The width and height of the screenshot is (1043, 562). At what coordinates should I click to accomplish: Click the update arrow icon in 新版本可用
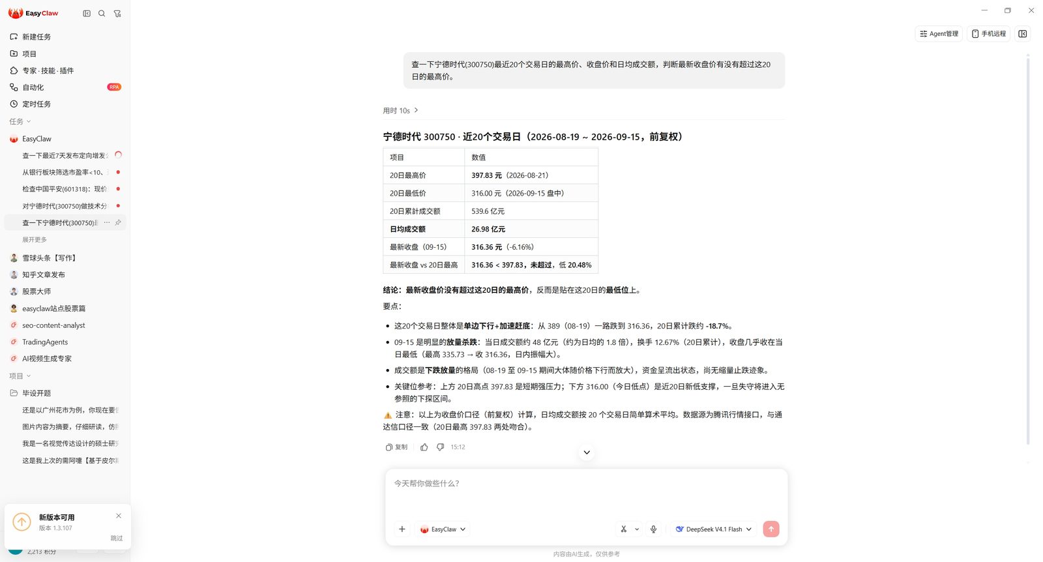22,522
